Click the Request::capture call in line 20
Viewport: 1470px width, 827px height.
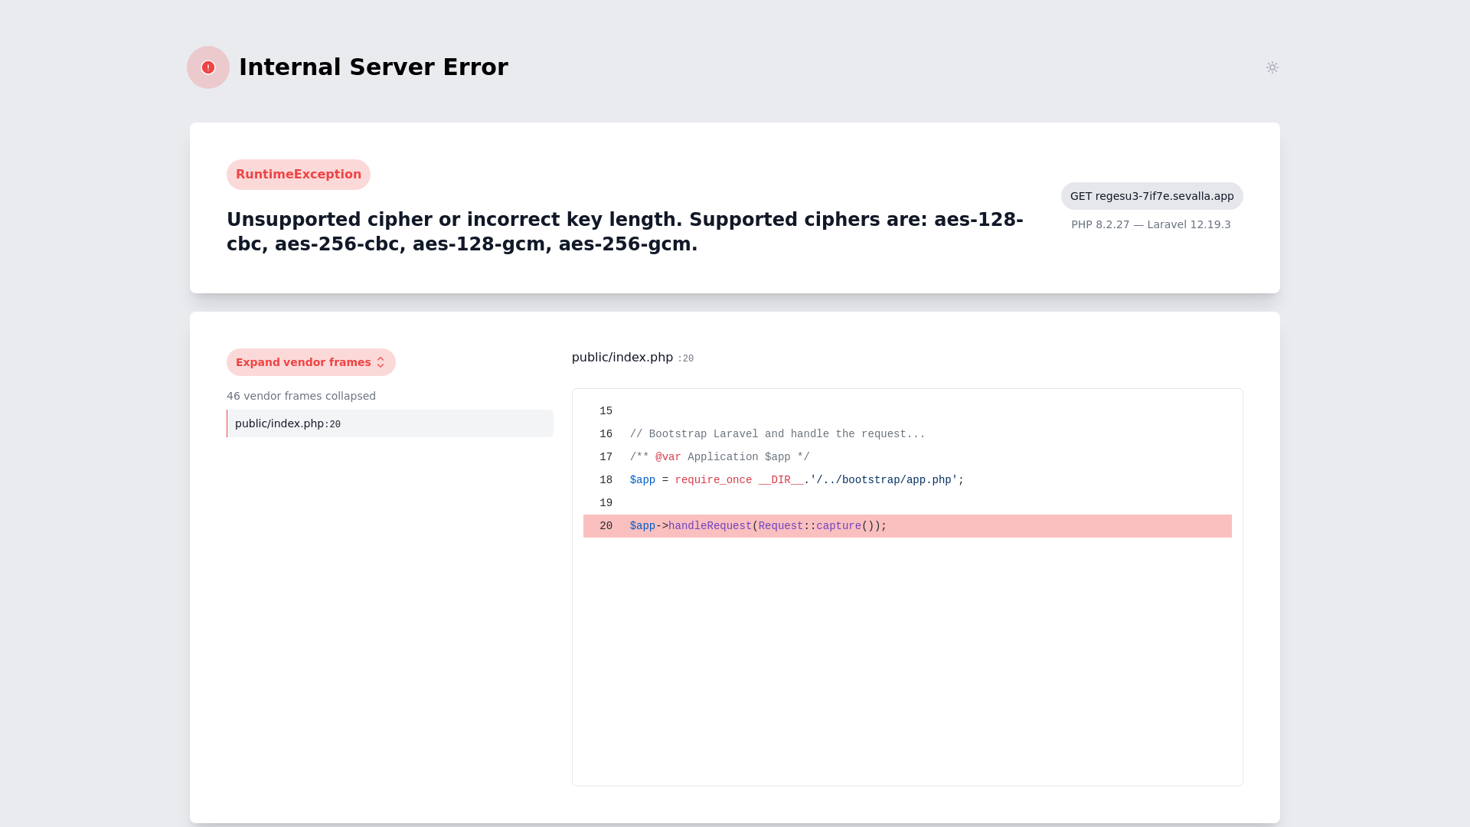click(809, 526)
